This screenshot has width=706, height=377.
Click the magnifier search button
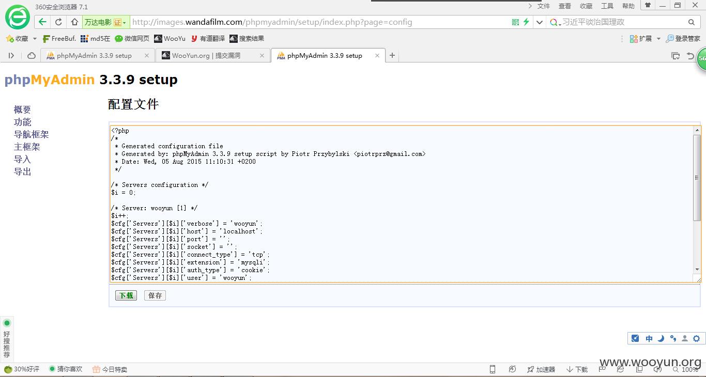692,22
